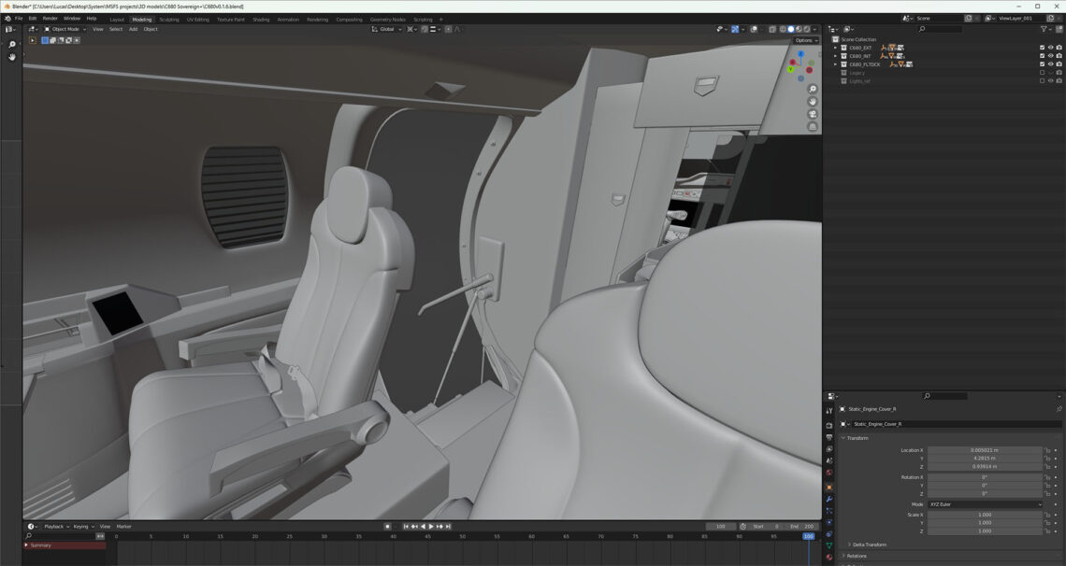Switch to the Shading workspace tab

tap(261, 19)
